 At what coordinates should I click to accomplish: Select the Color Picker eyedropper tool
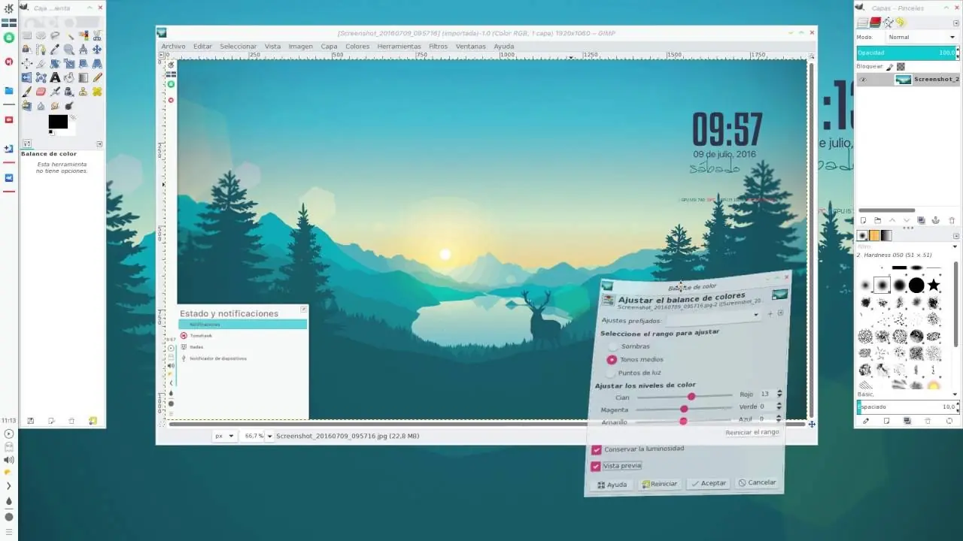(55, 50)
